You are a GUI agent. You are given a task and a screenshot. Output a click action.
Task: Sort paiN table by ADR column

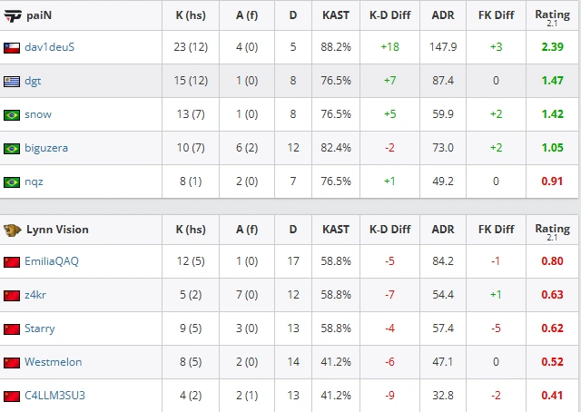click(x=443, y=15)
